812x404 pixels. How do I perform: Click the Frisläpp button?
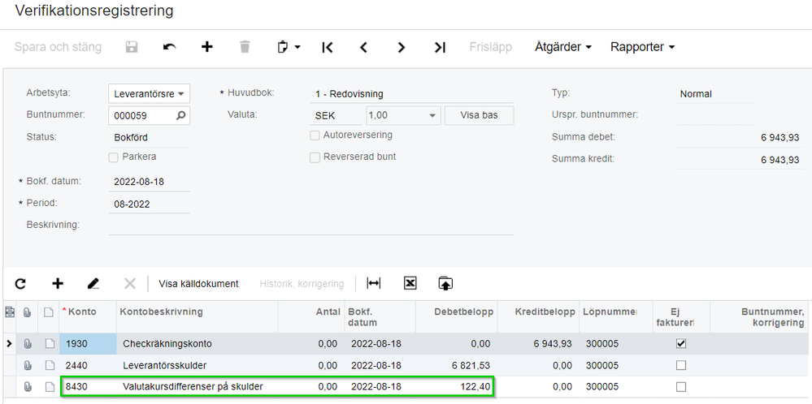[x=490, y=47]
